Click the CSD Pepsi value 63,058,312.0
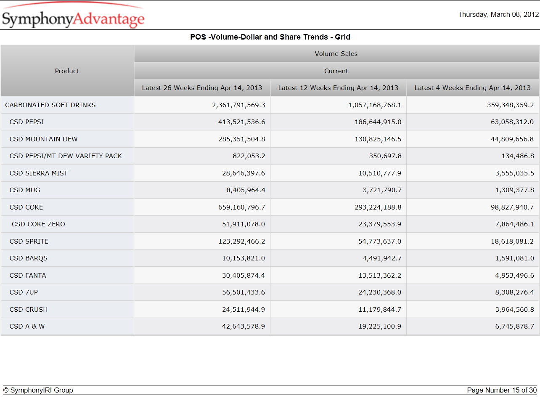 (512, 122)
